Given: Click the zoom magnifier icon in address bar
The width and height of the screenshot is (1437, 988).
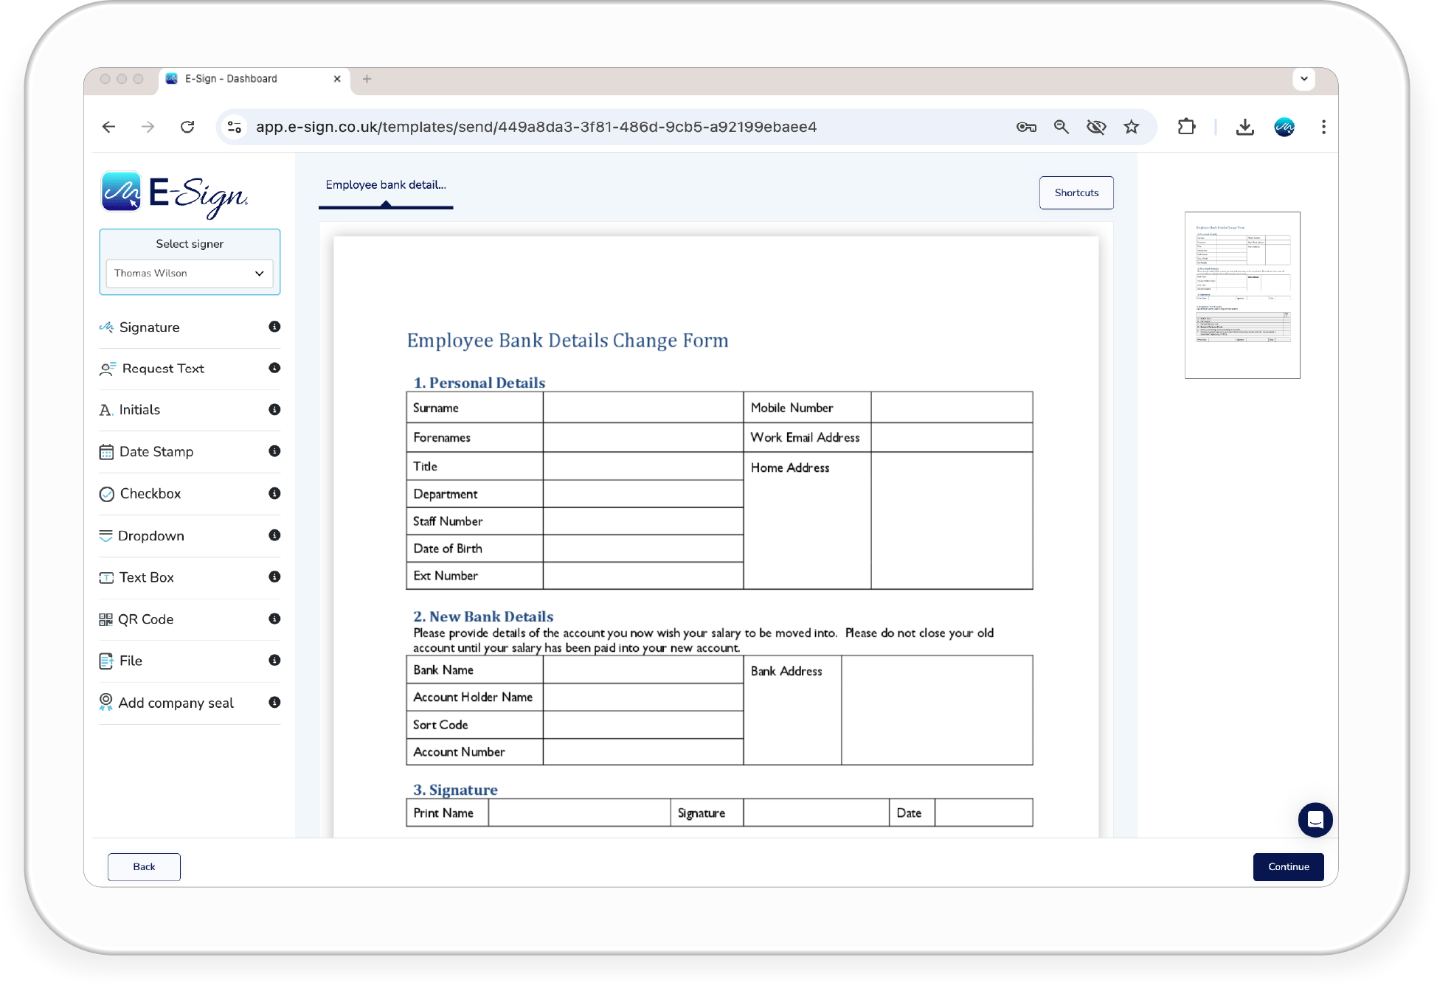Looking at the screenshot, I should coord(1061,127).
